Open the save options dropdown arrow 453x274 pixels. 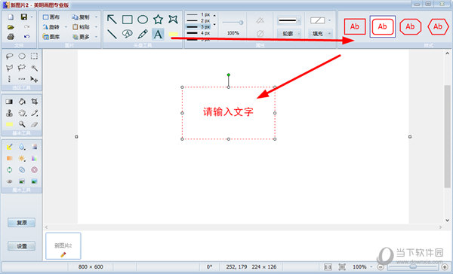[x=32, y=17]
